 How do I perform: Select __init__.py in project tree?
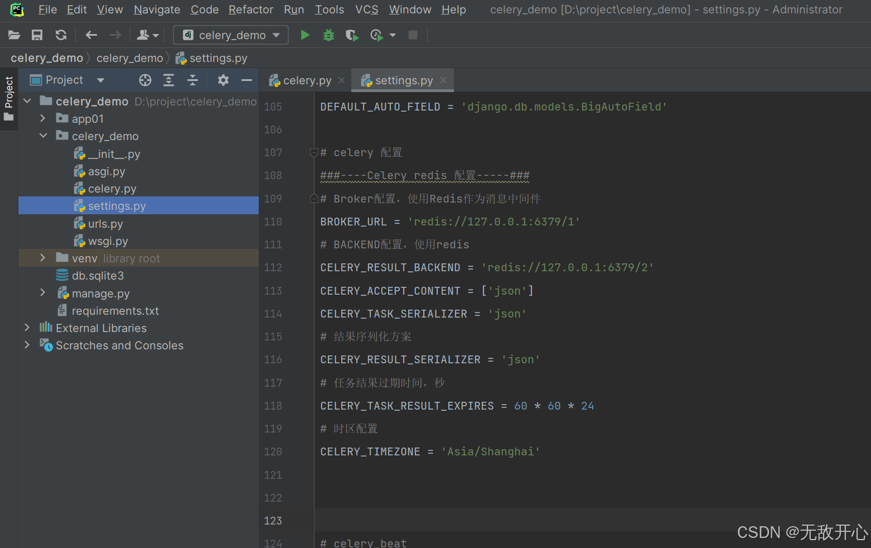click(107, 153)
